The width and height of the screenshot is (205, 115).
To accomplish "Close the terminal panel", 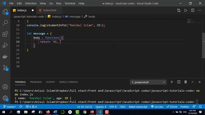I will click(x=200, y=82).
